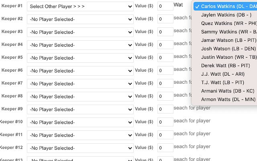This screenshot has height=161, width=257.
Task: Choose Derek Watt (RB - PIT)
Action: [x=225, y=66]
